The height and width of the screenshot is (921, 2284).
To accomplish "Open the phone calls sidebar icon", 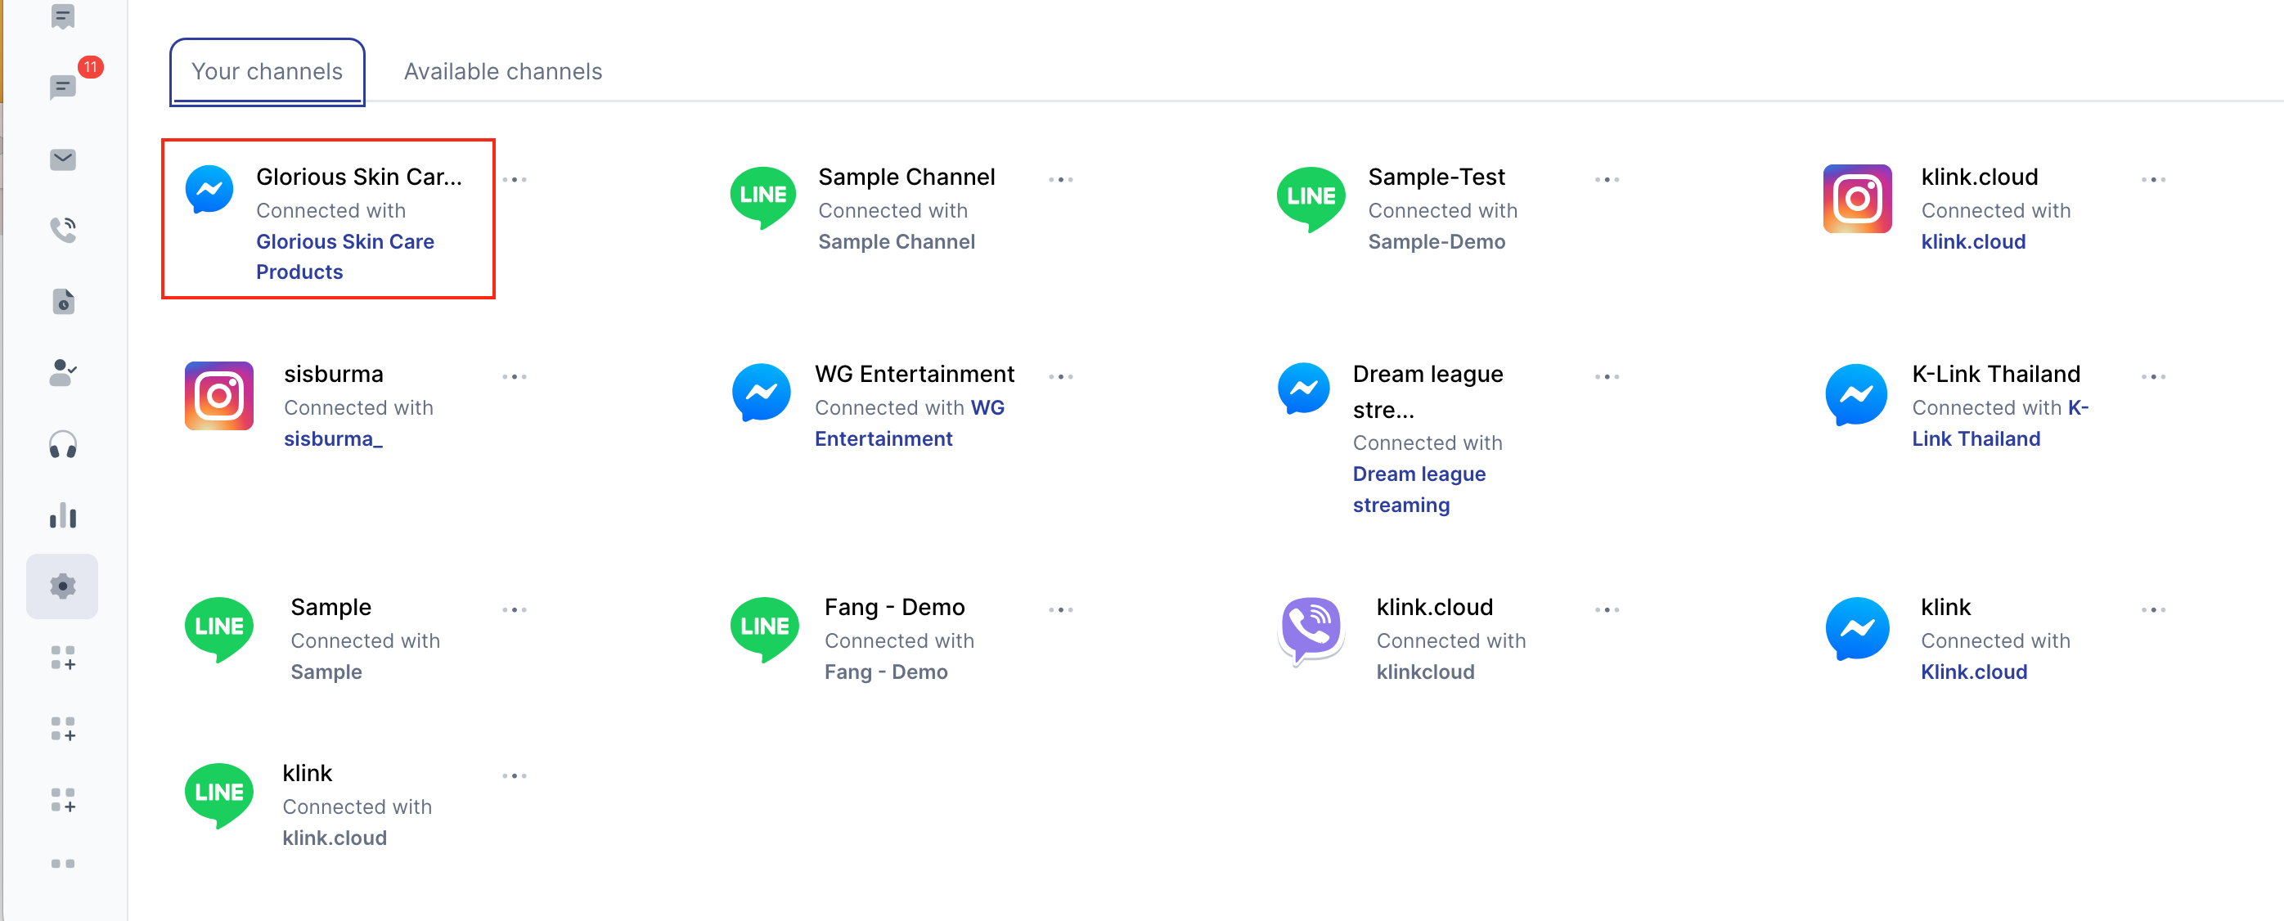I will [63, 231].
